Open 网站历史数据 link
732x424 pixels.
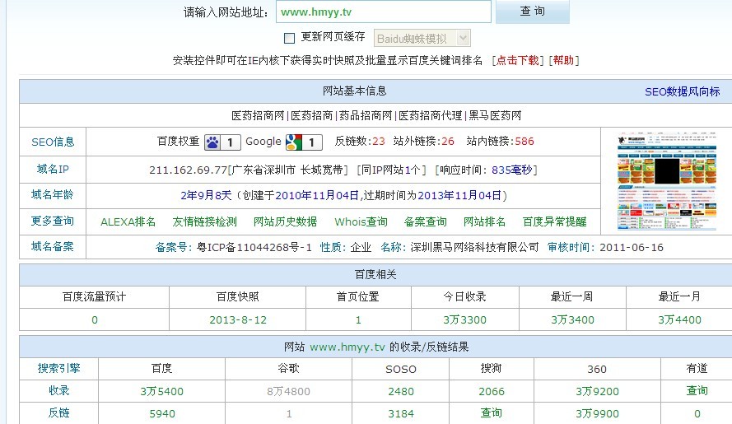click(285, 221)
